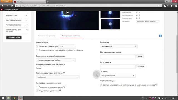The height and width of the screenshot is (100, 178).
Task: Click the blue icon right of the tabs
Action: (160, 36)
